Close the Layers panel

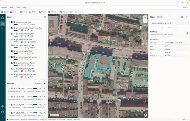pyautogui.click(x=45, y=17)
